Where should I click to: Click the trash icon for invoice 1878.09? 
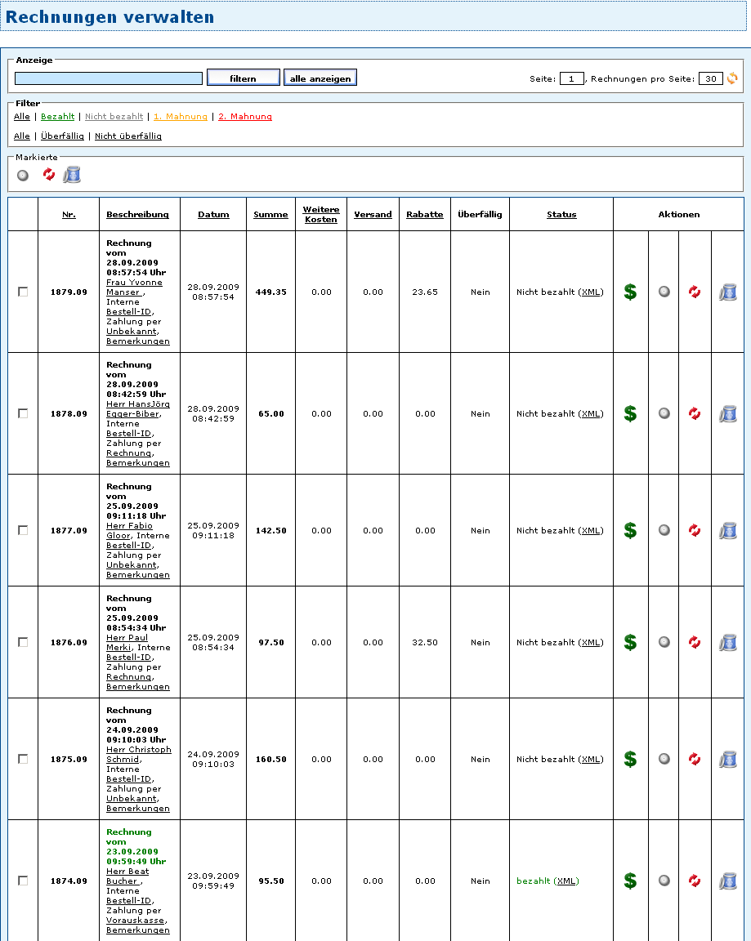coord(727,414)
